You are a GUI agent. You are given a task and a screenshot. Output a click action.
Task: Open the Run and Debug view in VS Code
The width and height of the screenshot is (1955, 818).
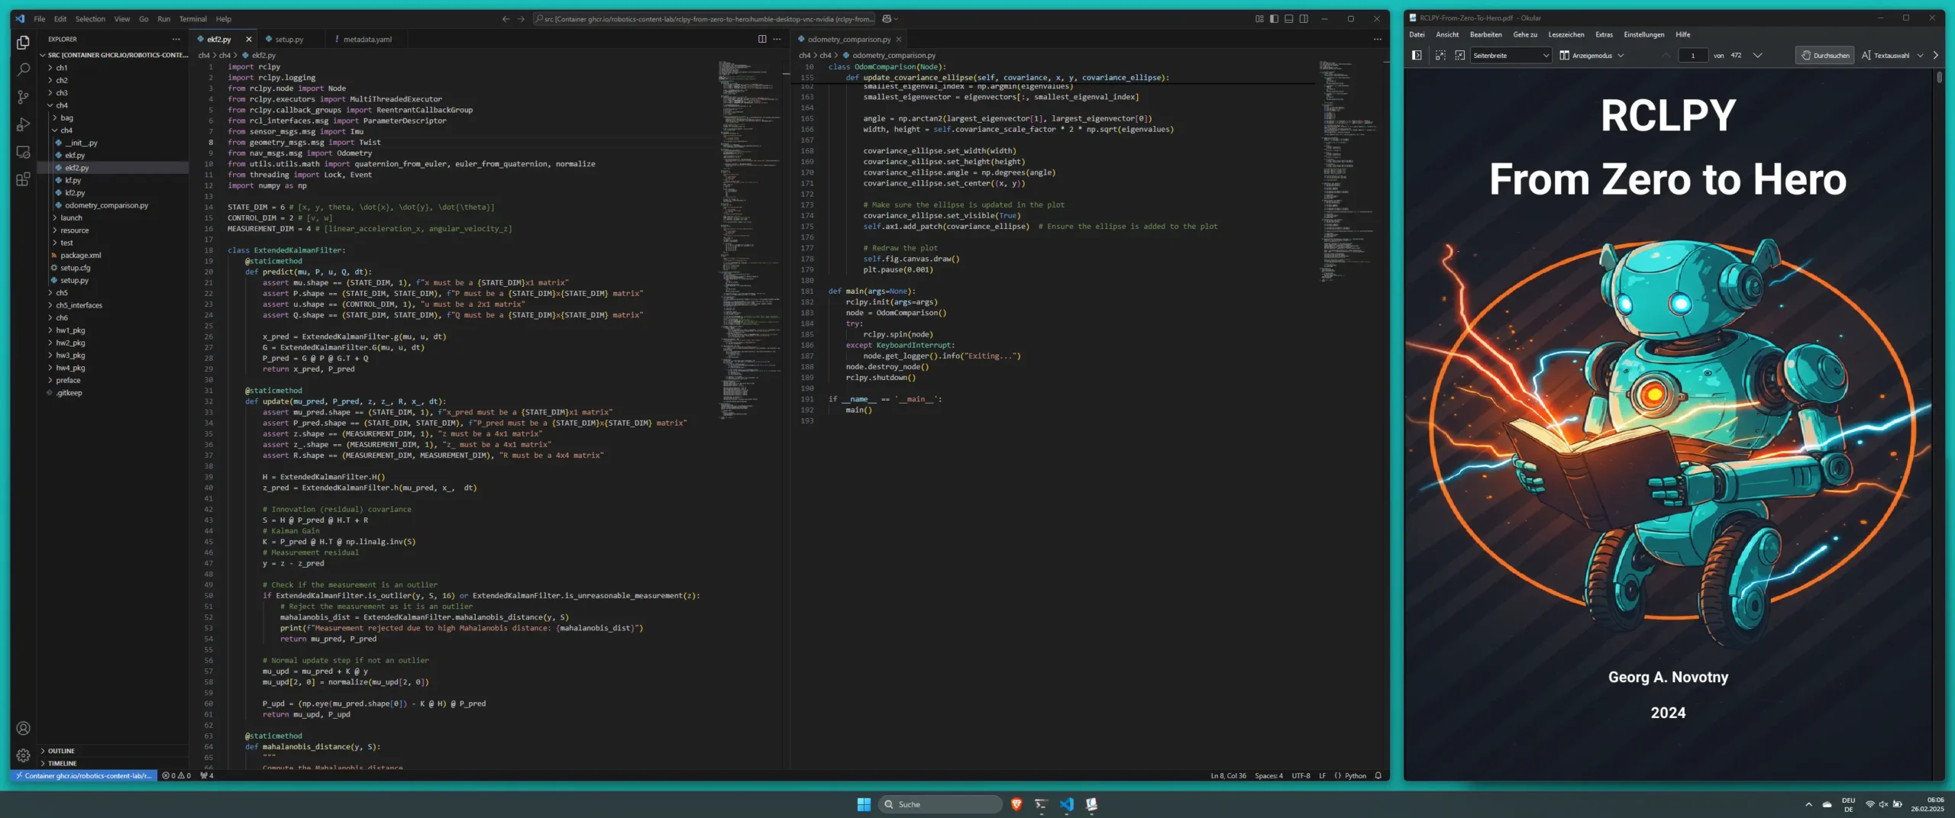pyautogui.click(x=23, y=124)
